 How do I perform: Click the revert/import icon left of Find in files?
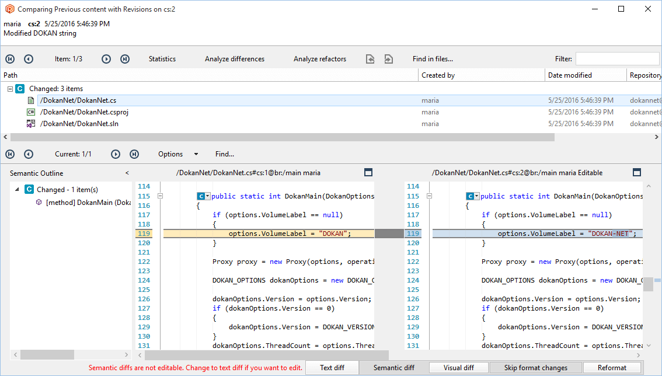click(370, 59)
